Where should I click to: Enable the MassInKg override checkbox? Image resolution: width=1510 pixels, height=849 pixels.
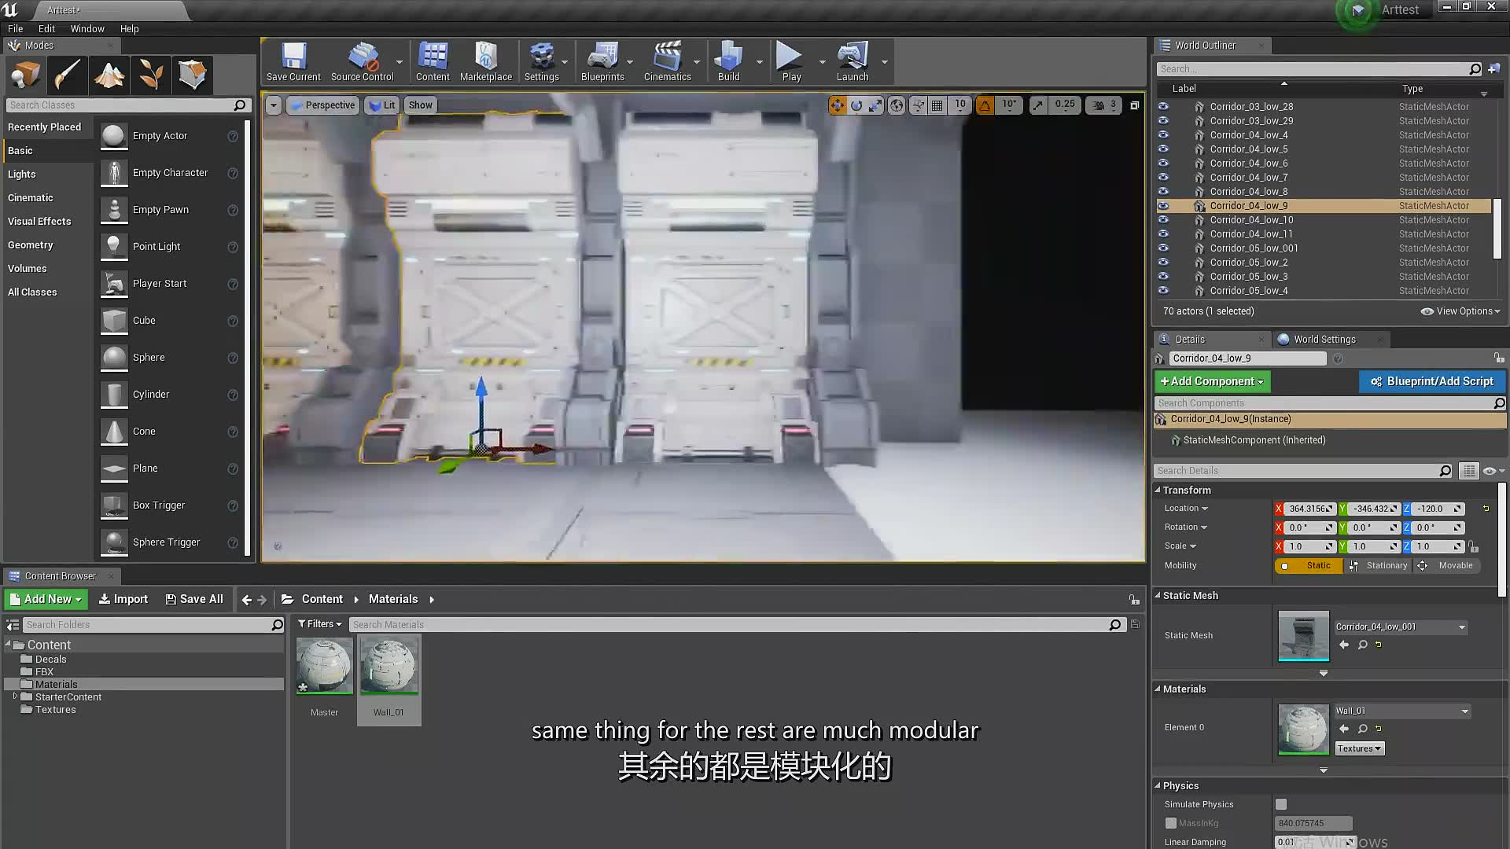click(1171, 823)
